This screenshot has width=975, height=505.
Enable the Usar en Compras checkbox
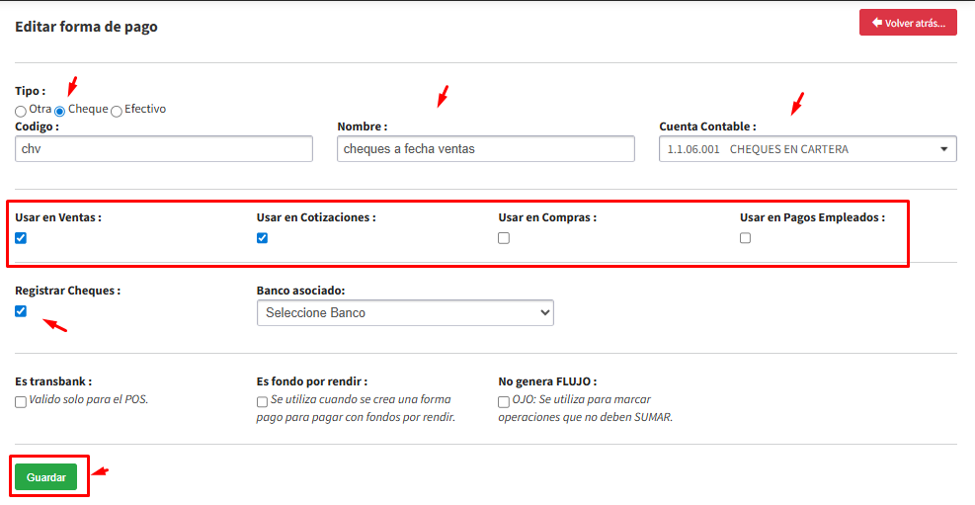[504, 238]
